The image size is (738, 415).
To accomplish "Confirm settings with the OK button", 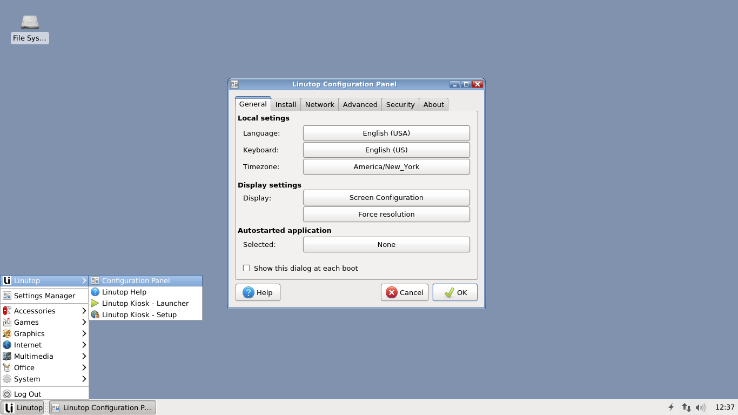I will point(455,292).
